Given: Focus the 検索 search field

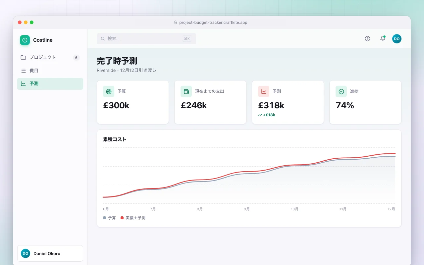Looking at the screenshot, I should (x=146, y=39).
